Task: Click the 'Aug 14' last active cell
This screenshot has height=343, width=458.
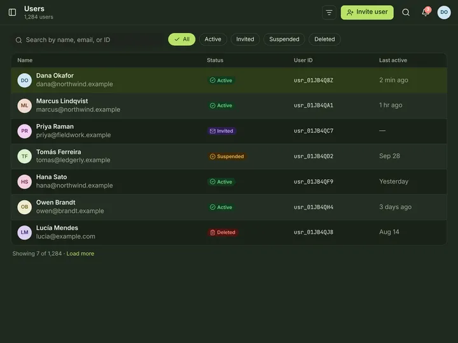Action: coord(389,232)
